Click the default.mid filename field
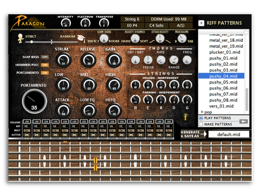 pos(229,134)
